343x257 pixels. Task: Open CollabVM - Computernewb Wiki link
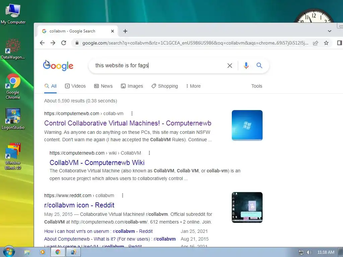pyautogui.click(x=97, y=163)
